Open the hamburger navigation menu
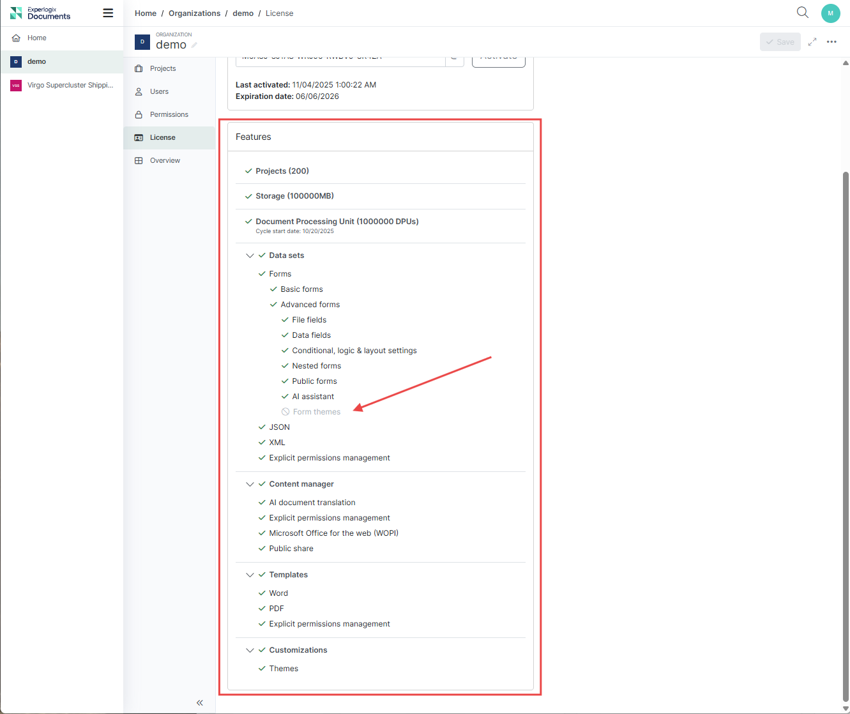This screenshot has width=850, height=714. [x=108, y=13]
